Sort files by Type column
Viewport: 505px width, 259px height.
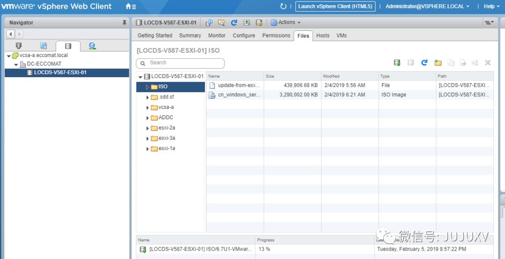click(407, 76)
